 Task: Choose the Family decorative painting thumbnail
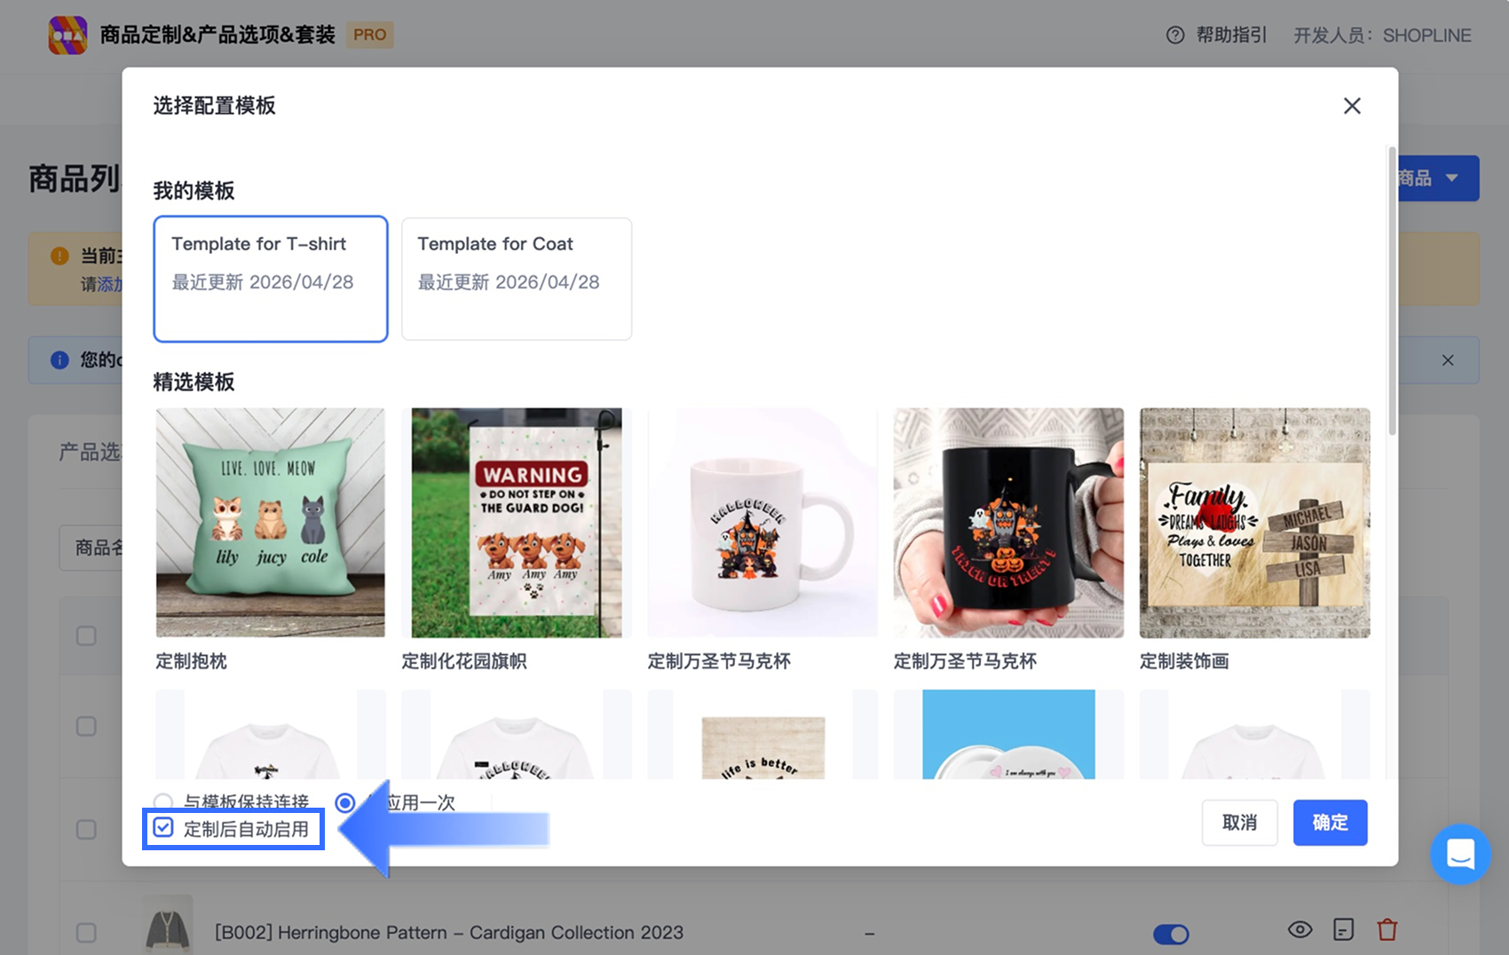(x=1255, y=523)
